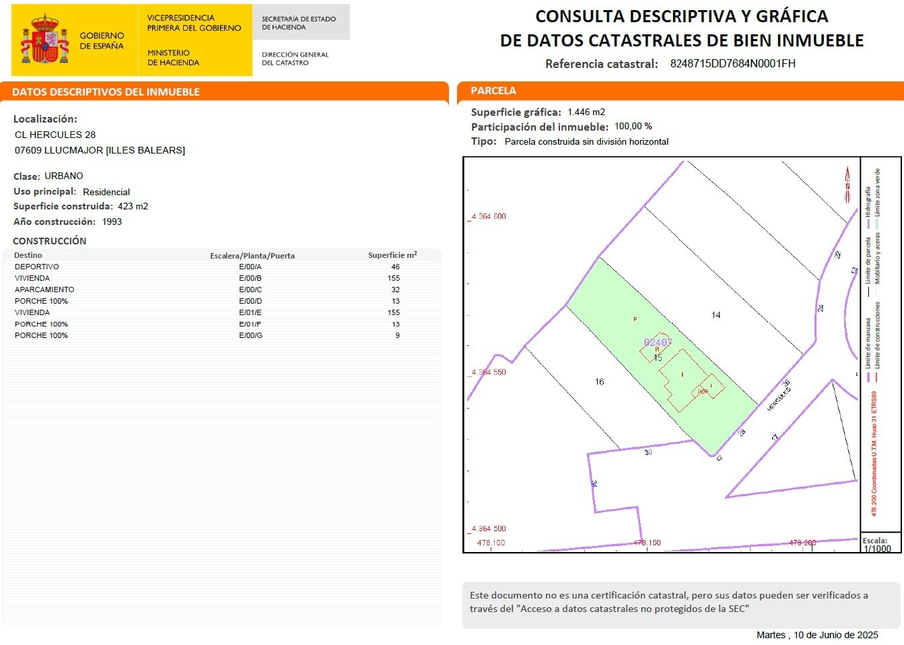Click the cadastral reference 8248715DD7684N0001FH
The height and width of the screenshot is (645, 904).
pyautogui.click(x=732, y=64)
